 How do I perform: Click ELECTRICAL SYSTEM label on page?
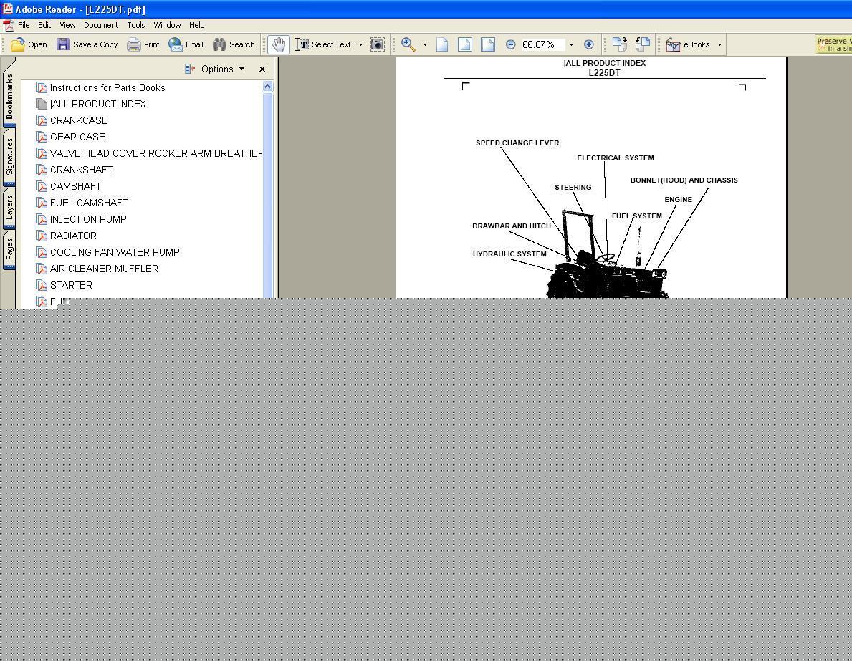[x=615, y=158]
